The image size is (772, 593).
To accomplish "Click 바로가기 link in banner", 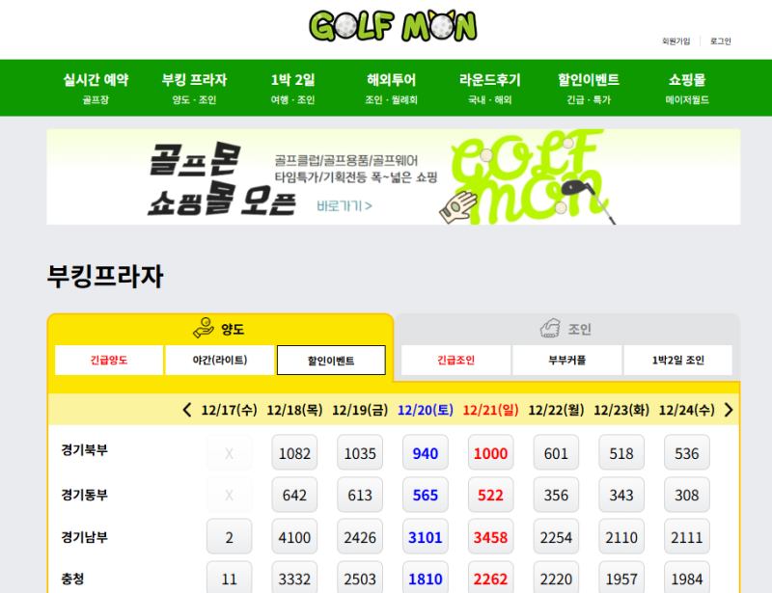I will coord(345,205).
